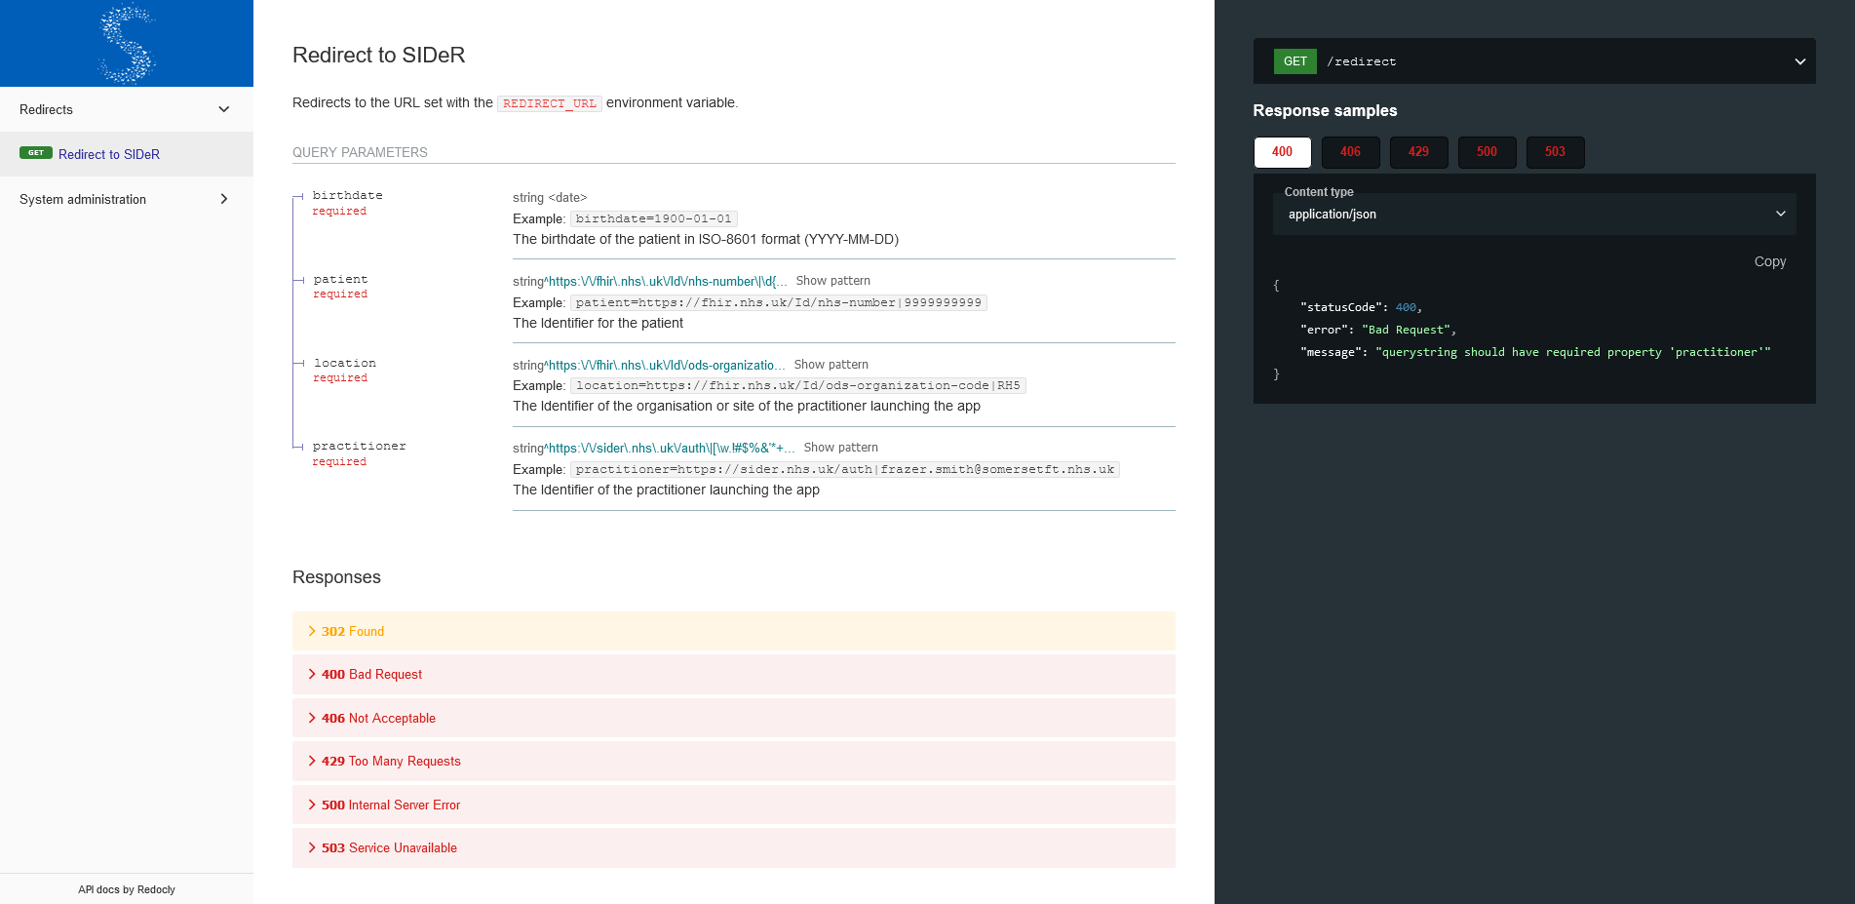Expand the 503 Service Unavailable response
This screenshot has height=904, width=1855.
click(x=734, y=847)
